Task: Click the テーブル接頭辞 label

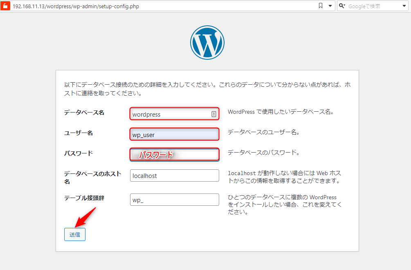Action: (x=84, y=198)
